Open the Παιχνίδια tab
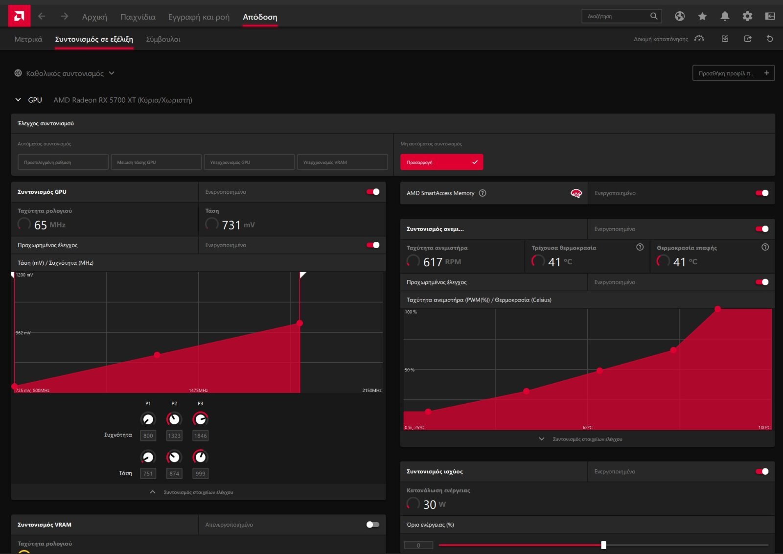The height and width of the screenshot is (554, 783). 138,17
